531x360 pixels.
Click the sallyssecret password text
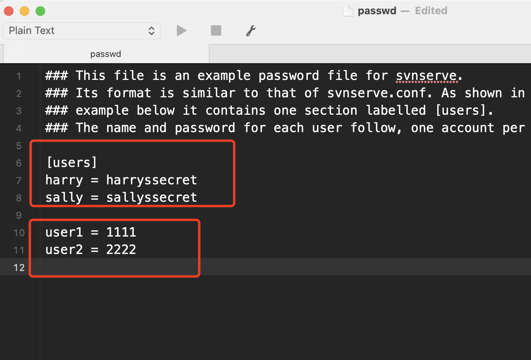(x=152, y=197)
